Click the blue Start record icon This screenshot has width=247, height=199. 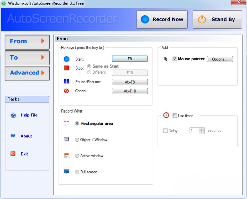[66, 59]
